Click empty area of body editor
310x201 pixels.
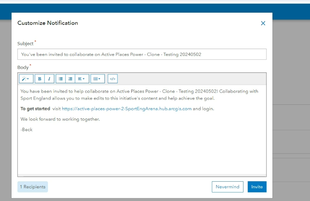point(142,154)
